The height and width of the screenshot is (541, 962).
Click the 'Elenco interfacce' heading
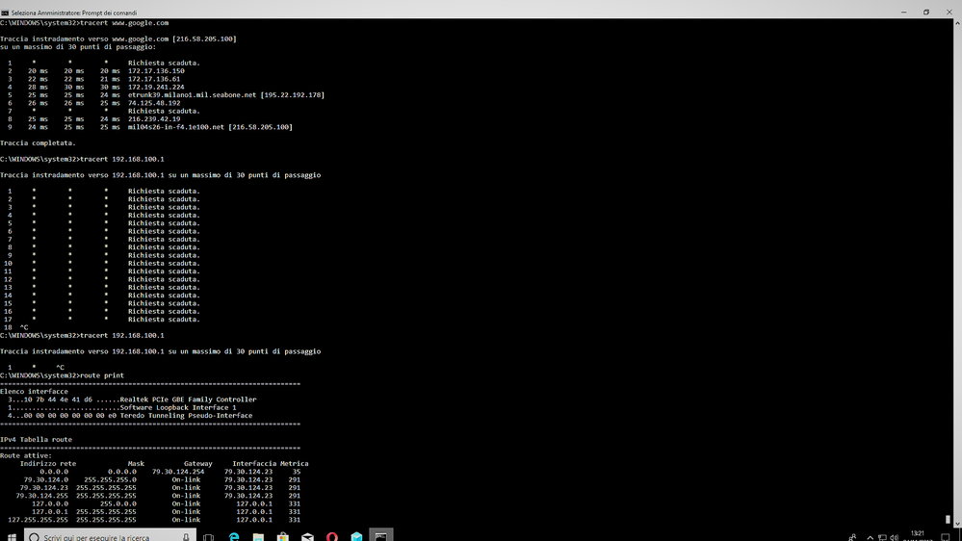point(35,392)
